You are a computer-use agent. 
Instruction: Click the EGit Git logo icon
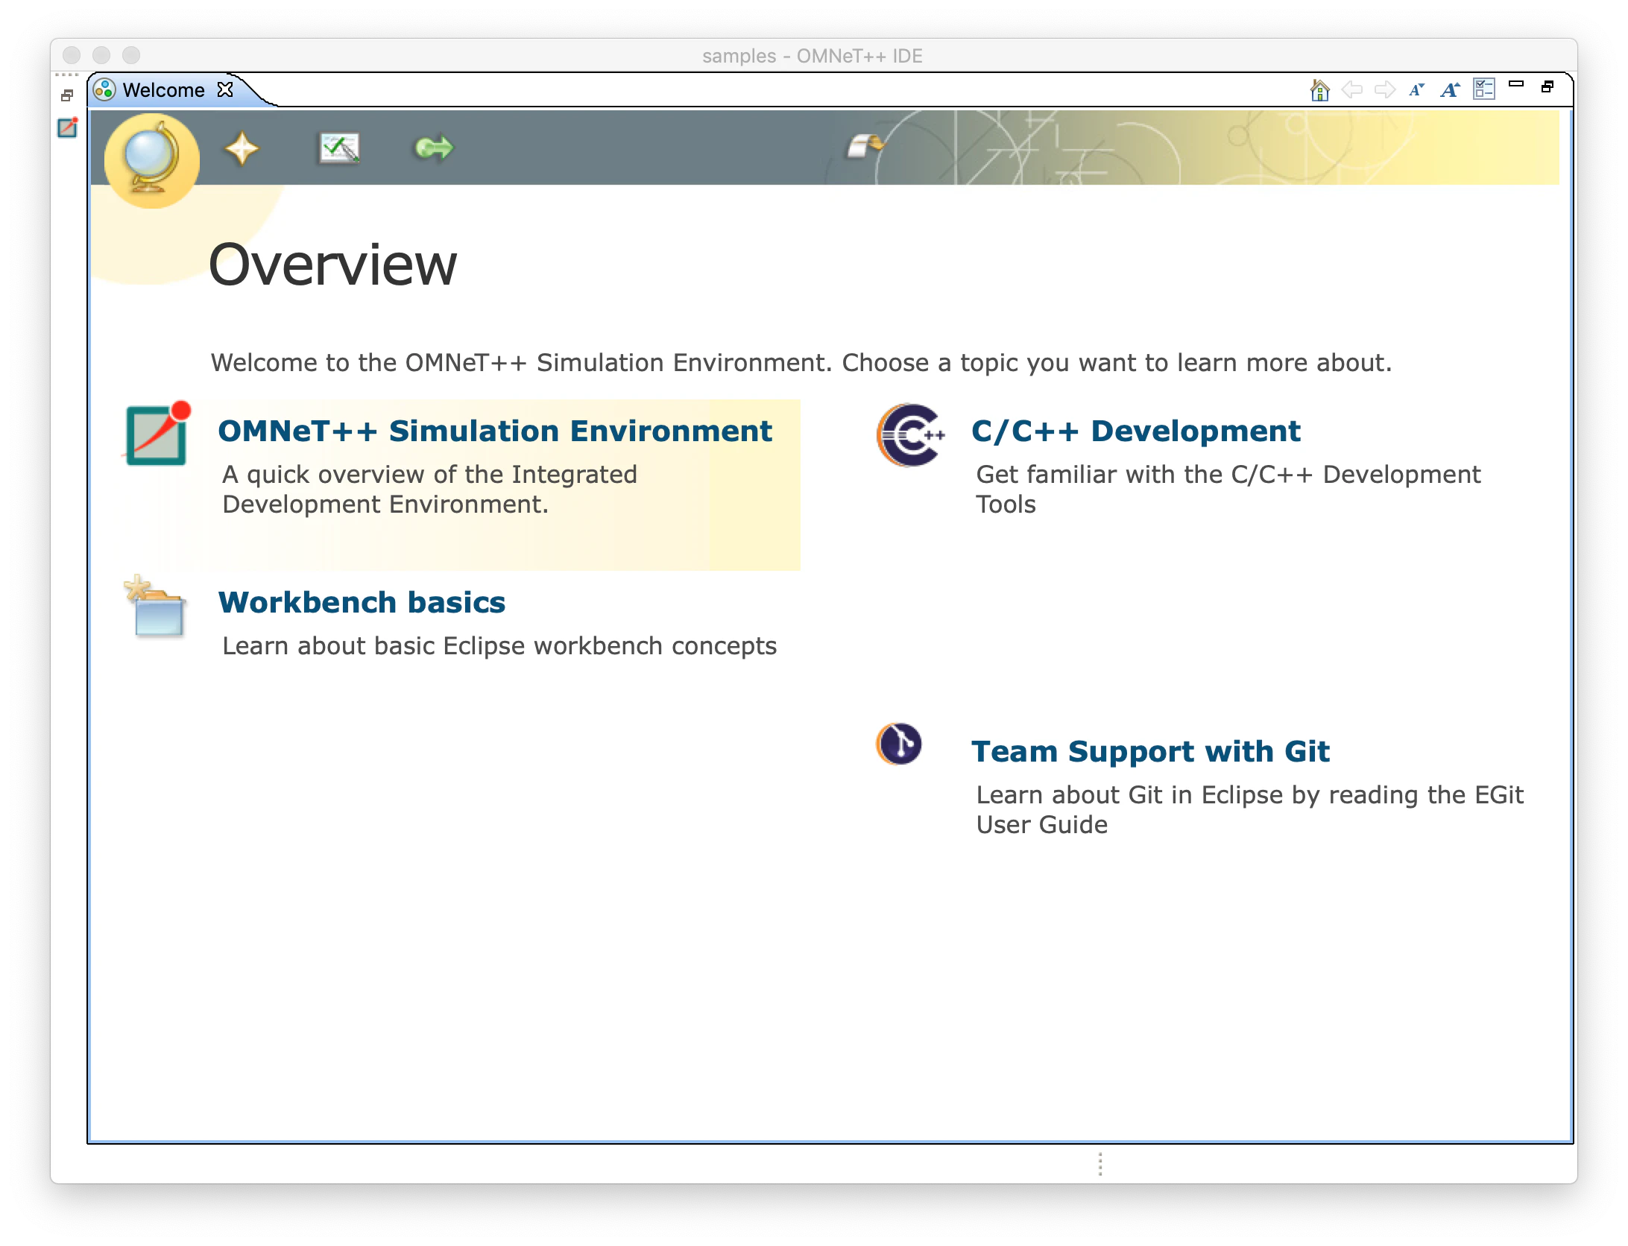click(x=899, y=744)
